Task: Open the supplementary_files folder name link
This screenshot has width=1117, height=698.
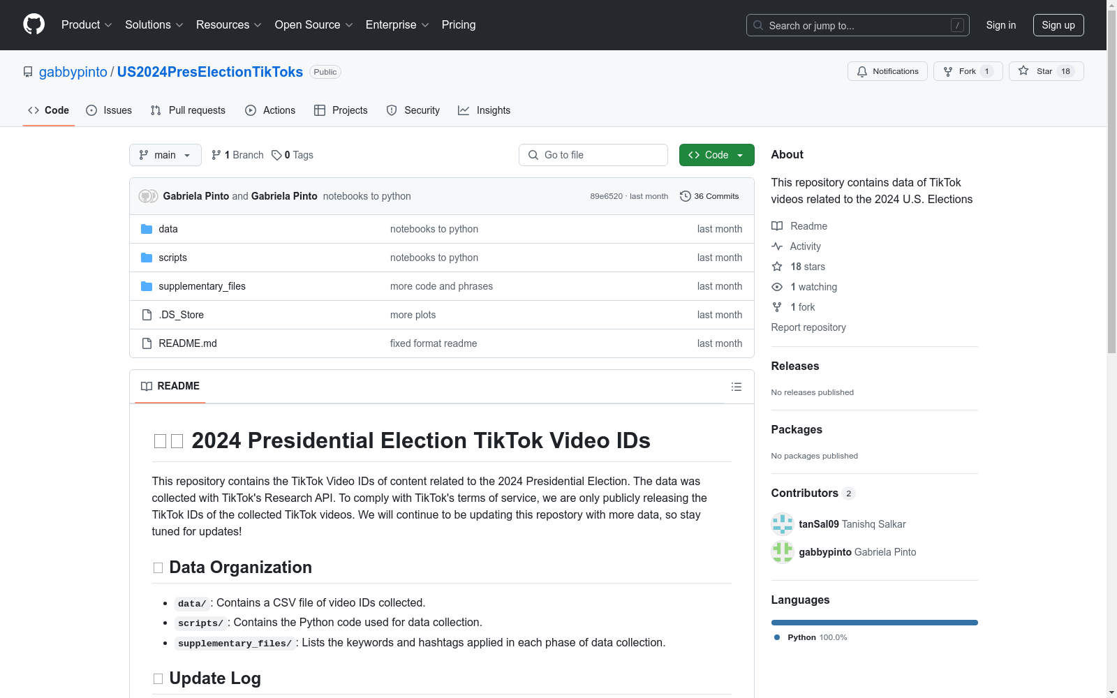Action: coord(202,286)
